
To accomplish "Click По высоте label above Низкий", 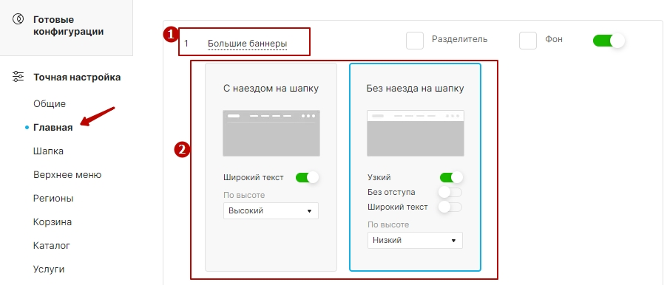I will click(388, 224).
